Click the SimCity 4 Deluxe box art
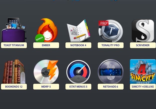This screenshot has height=109, width=156. 143,71
